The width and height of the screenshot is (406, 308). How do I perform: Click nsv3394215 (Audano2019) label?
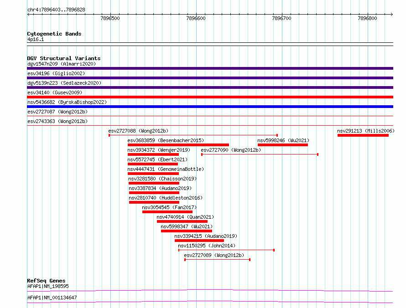(x=206, y=236)
